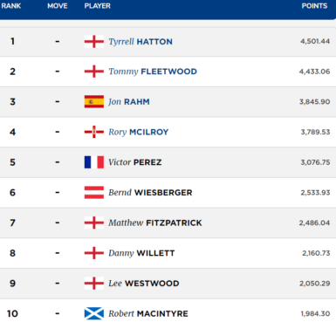The image size is (336, 322).
Task: Sort by the Points column header
Action: tap(314, 6)
